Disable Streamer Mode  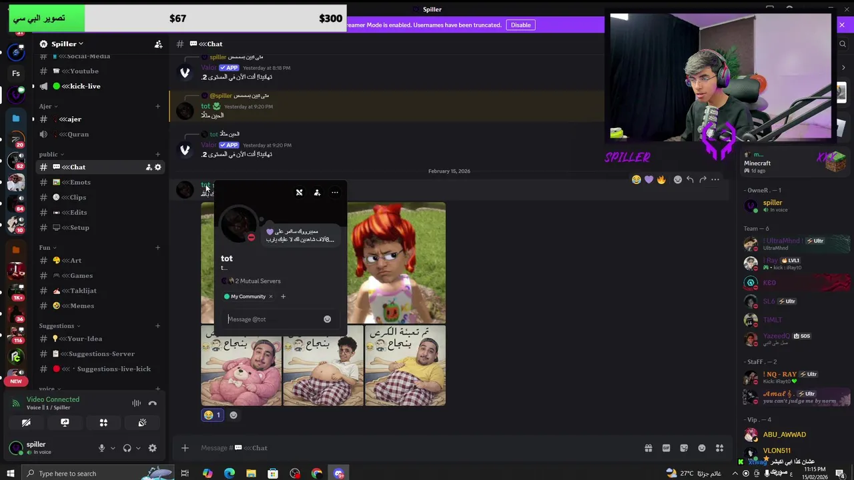(x=520, y=25)
